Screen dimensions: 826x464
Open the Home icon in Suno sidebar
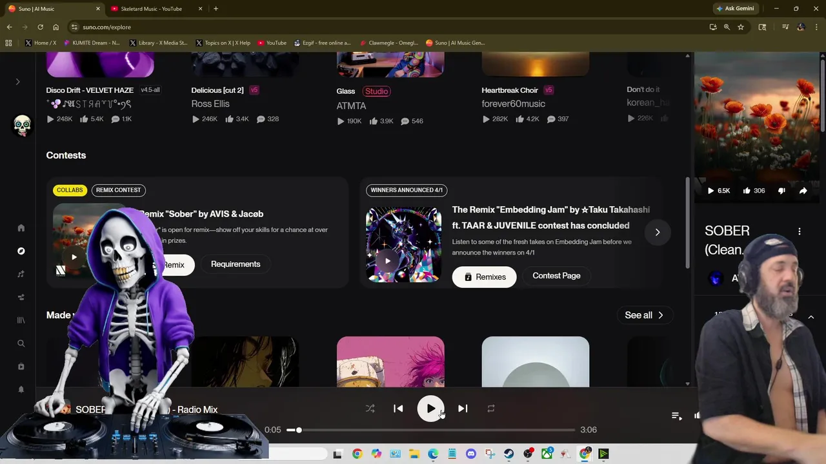point(21,227)
